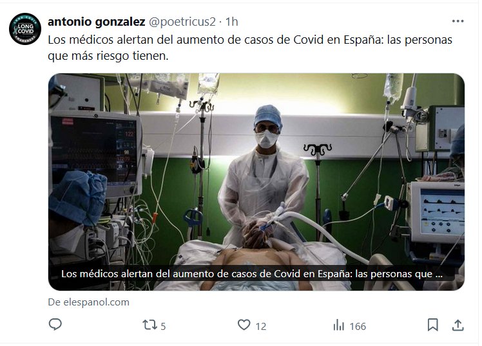The width and height of the screenshot is (482, 346).
Task: Open antonio gonzalez's profile name
Action: point(97,22)
